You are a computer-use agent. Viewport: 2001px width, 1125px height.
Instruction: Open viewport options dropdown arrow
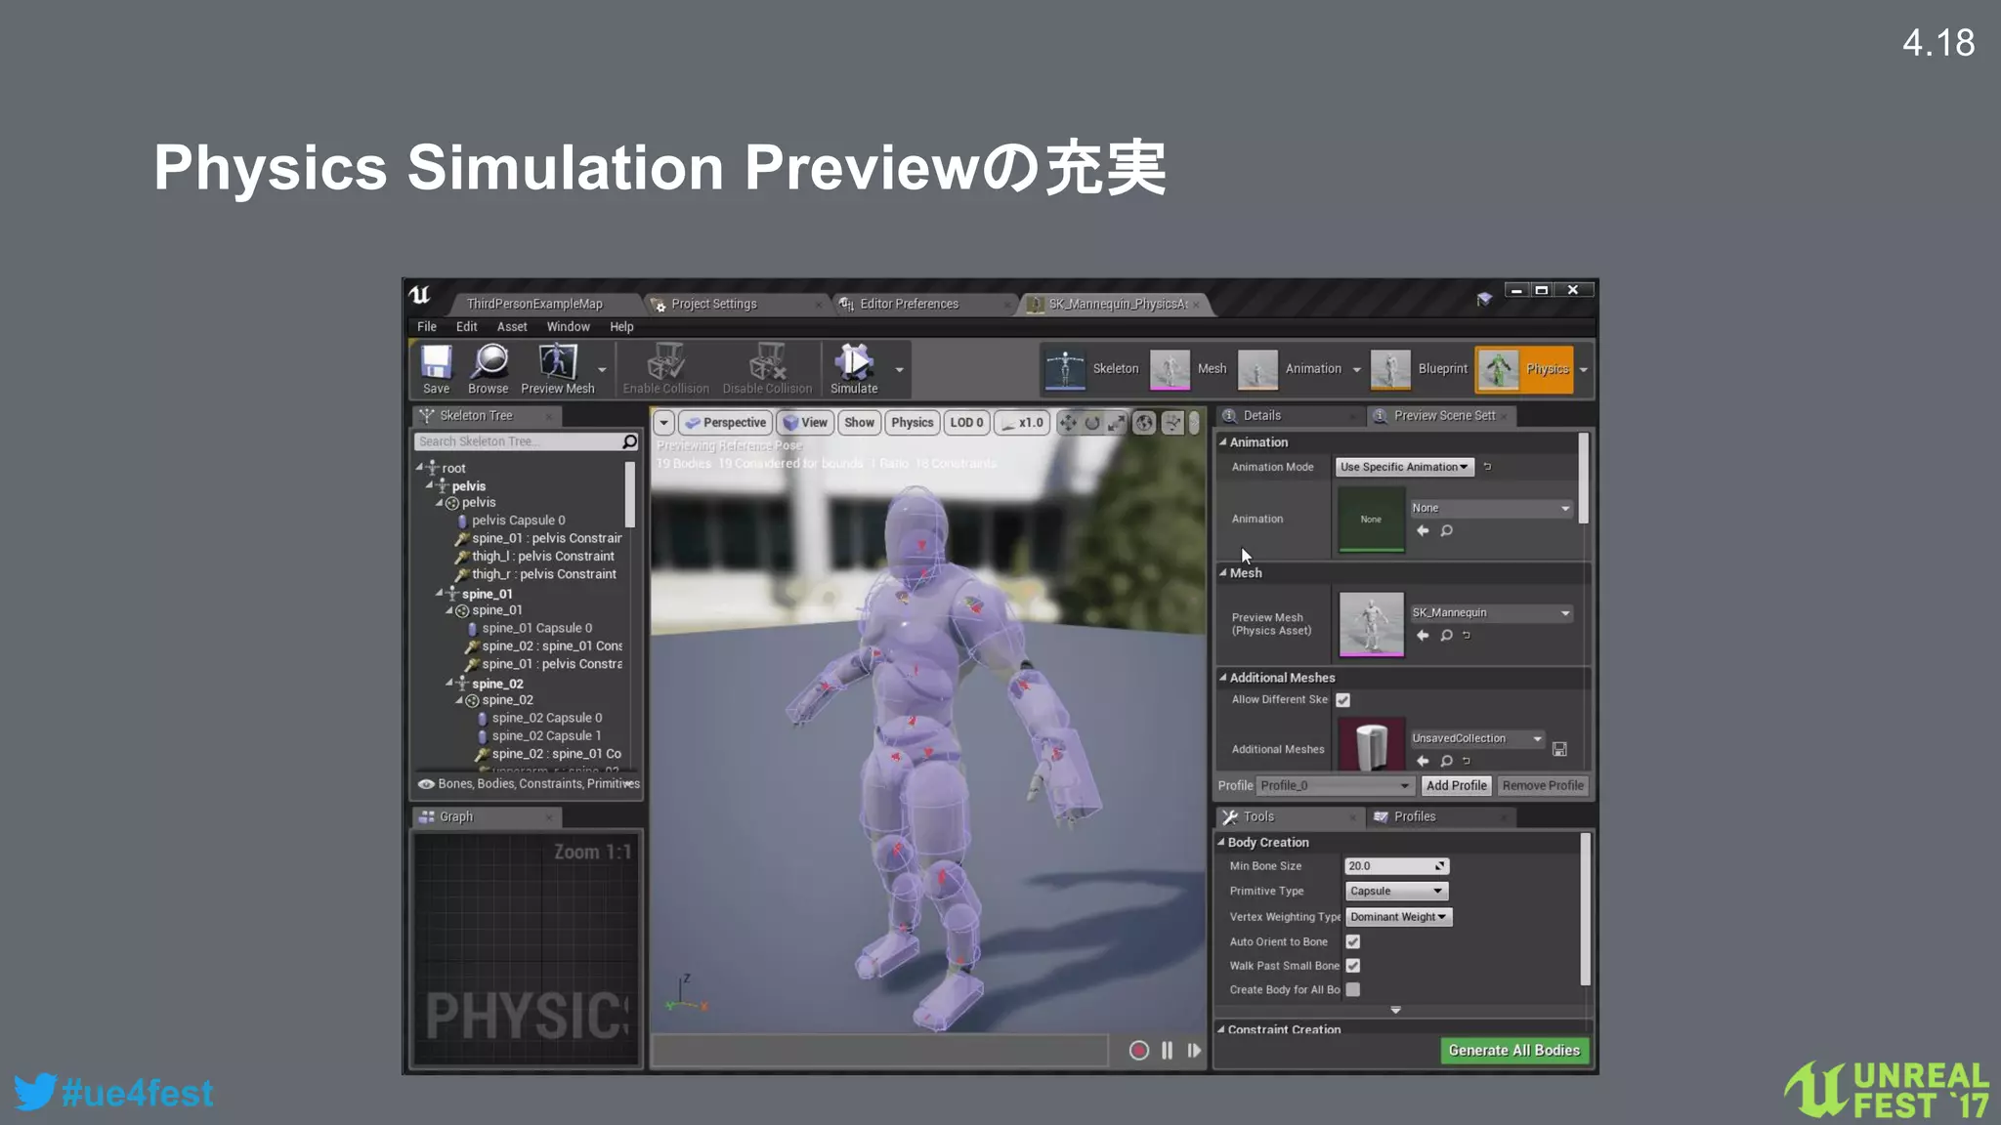(x=663, y=423)
